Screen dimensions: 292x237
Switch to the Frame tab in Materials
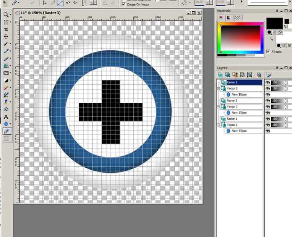tap(221, 18)
